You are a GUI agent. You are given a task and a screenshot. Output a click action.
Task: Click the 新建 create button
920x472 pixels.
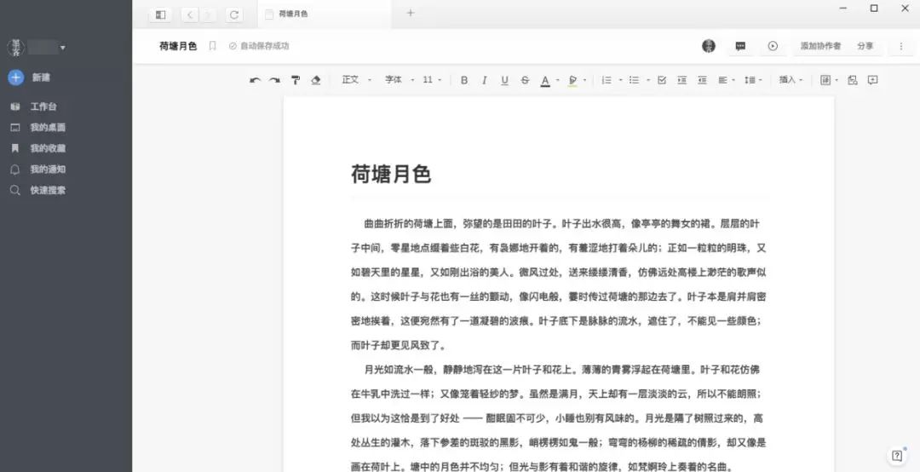point(29,78)
